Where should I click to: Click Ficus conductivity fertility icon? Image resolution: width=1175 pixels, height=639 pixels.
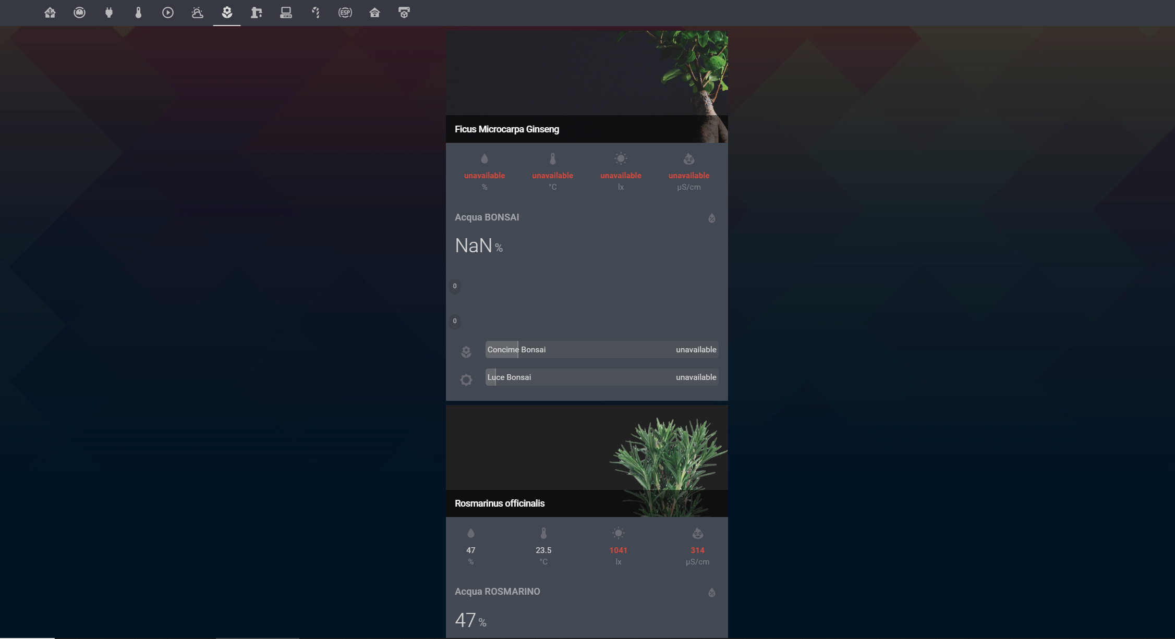(689, 158)
